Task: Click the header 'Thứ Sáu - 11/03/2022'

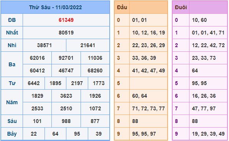Action: point(55,7)
